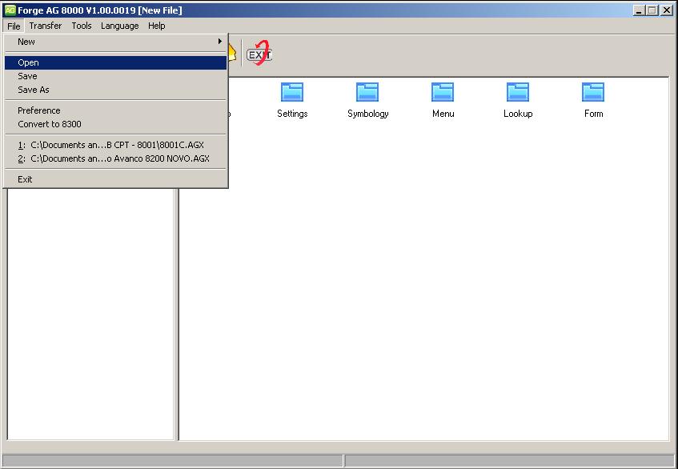The height and width of the screenshot is (469, 678).
Task: Select the Lookup folder icon
Action: [x=518, y=92]
